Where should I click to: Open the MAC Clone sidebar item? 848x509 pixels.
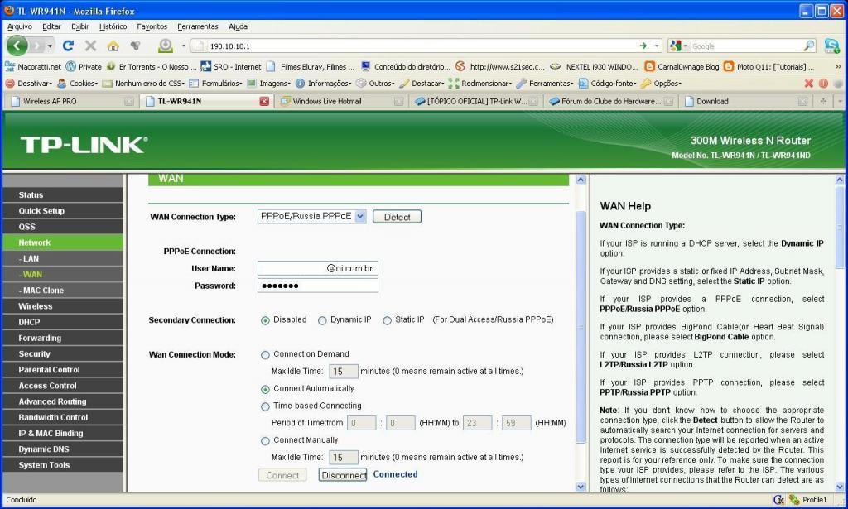[x=63, y=291]
